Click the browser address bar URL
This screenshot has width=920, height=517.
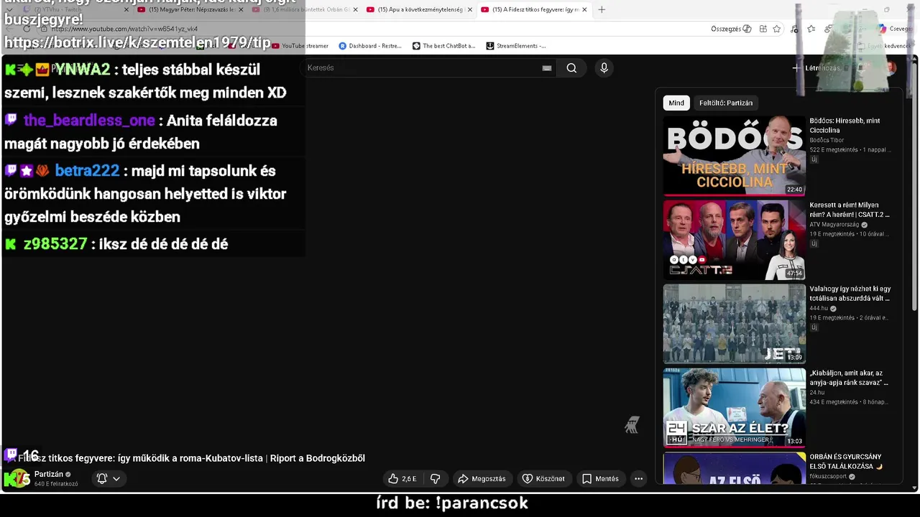(124, 29)
